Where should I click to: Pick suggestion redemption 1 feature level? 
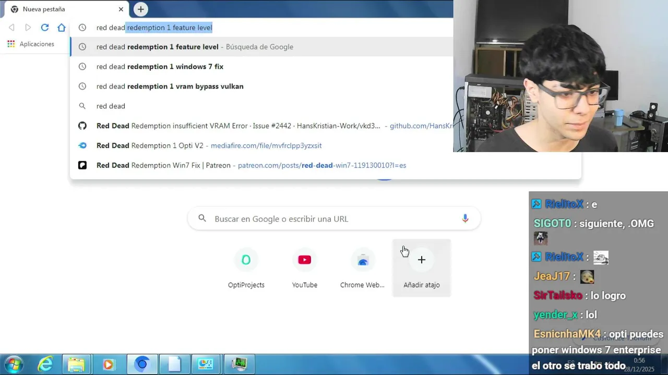261,47
